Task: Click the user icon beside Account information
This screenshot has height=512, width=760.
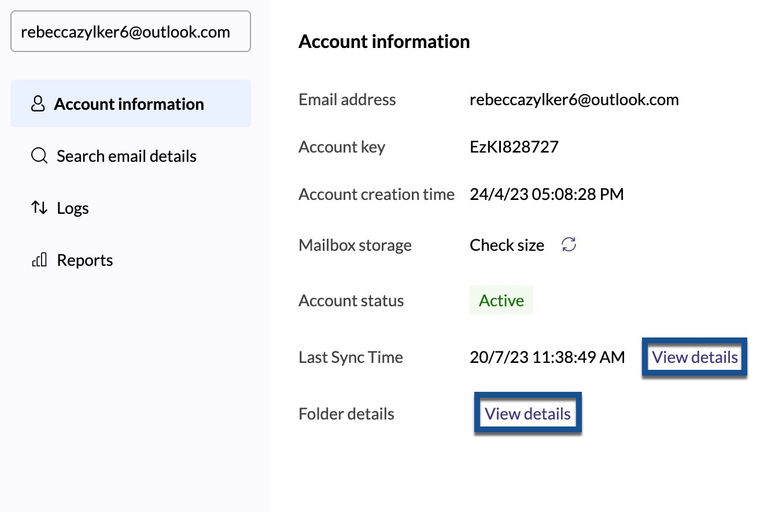Action: click(38, 104)
